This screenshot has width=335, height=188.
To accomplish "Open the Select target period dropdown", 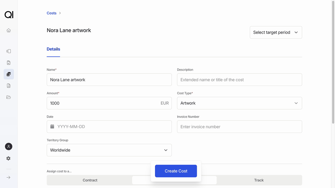I will [x=276, y=32].
